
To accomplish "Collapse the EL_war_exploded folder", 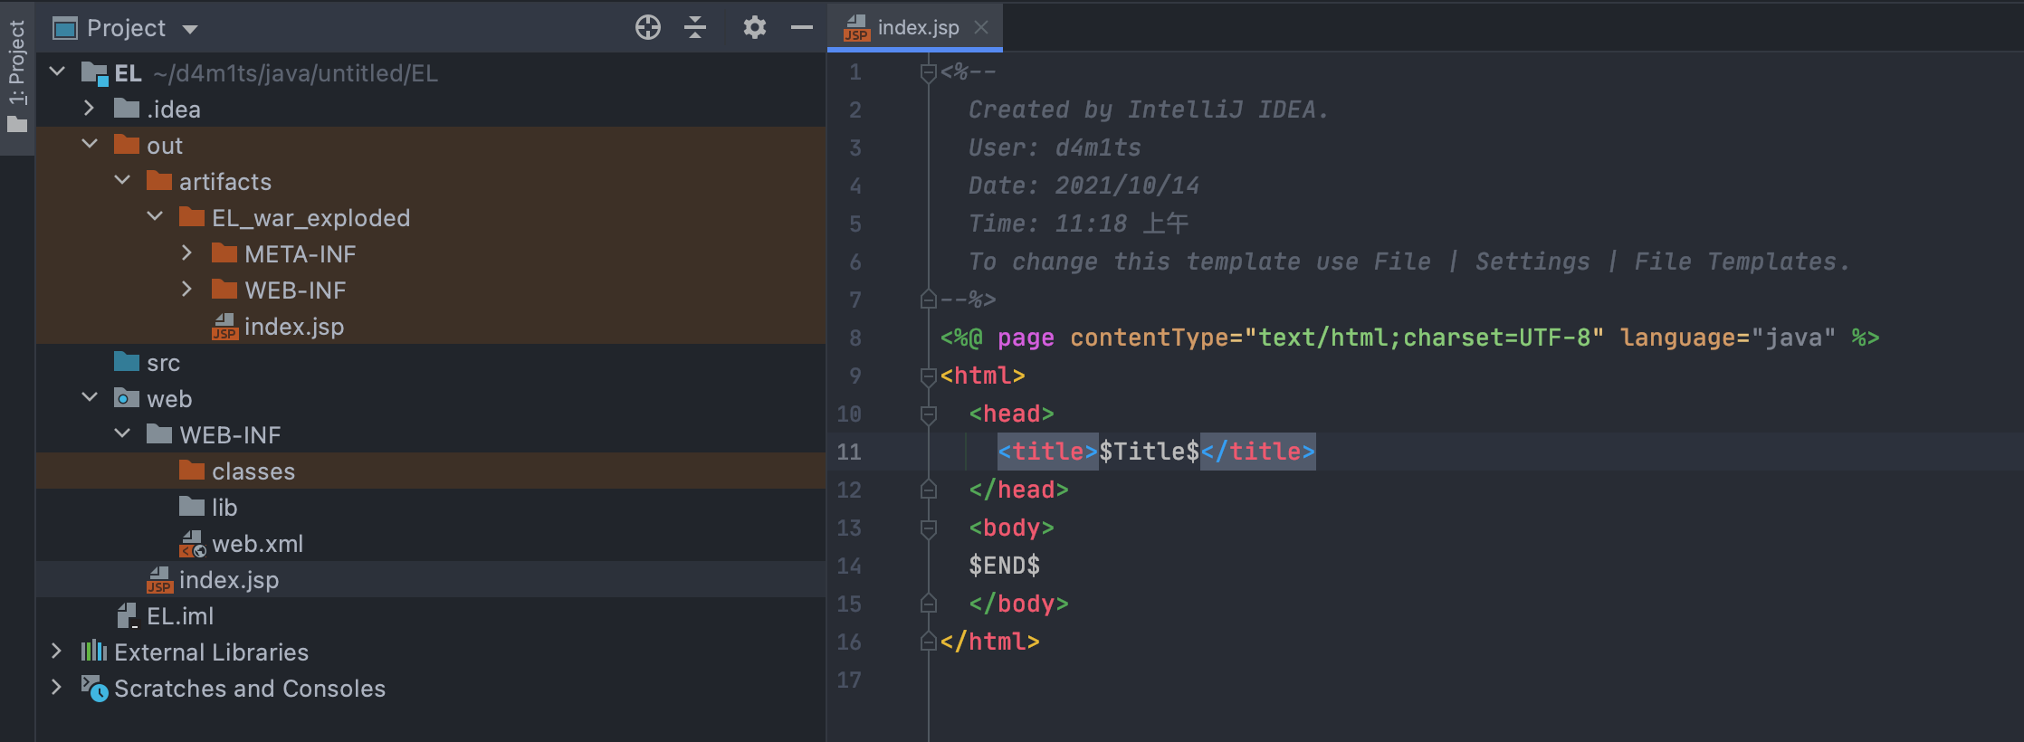I will click(155, 216).
